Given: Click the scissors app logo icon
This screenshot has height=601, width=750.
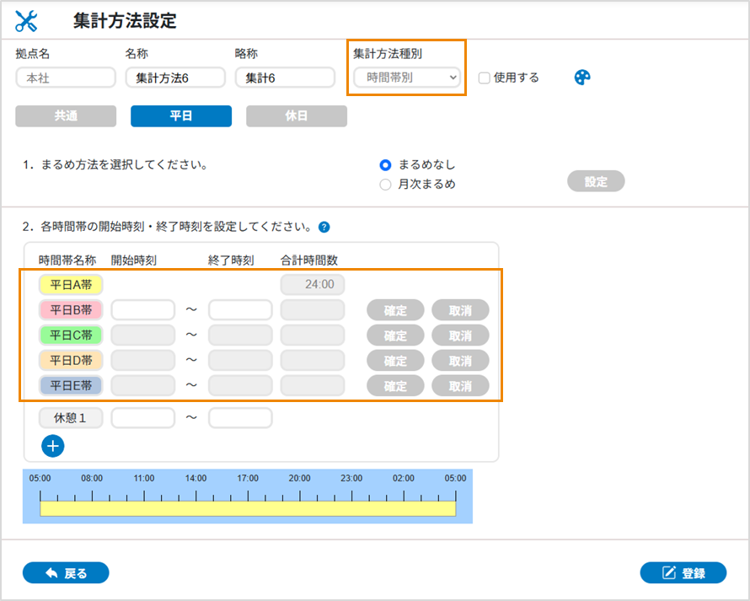Looking at the screenshot, I should click(x=24, y=20).
